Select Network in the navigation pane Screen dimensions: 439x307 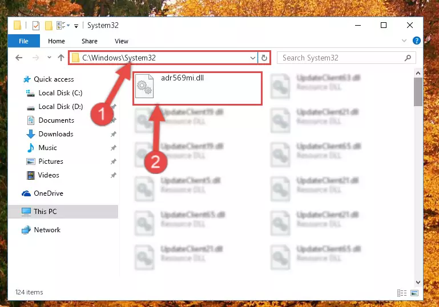(47, 230)
